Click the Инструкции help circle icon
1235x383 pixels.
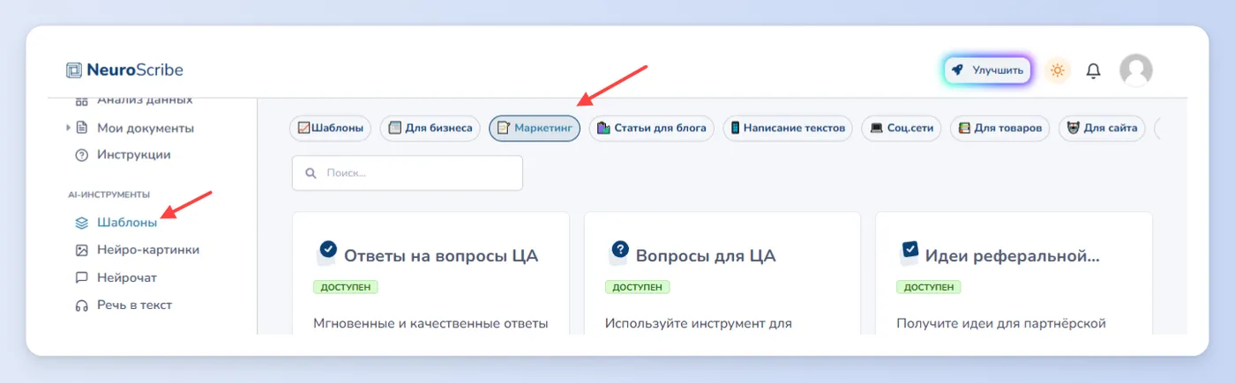click(x=82, y=155)
